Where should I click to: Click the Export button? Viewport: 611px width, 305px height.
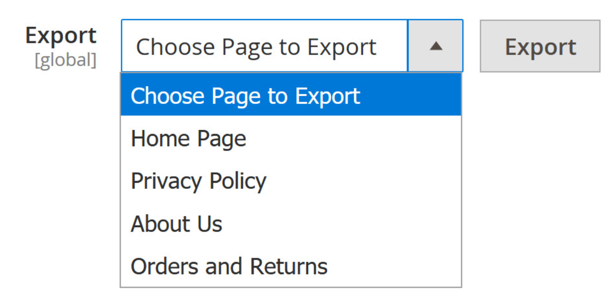coord(540,46)
